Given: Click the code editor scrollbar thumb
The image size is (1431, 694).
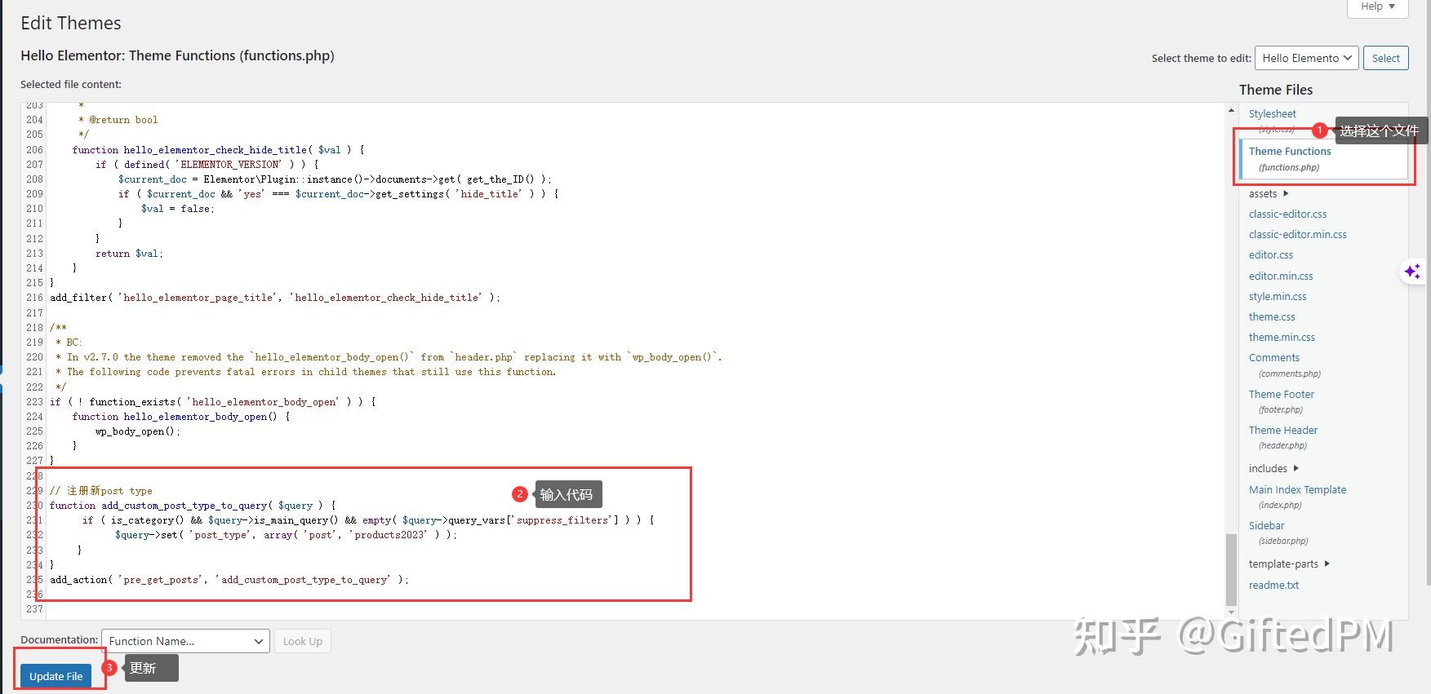Looking at the screenshot, I should point(1231,569).
